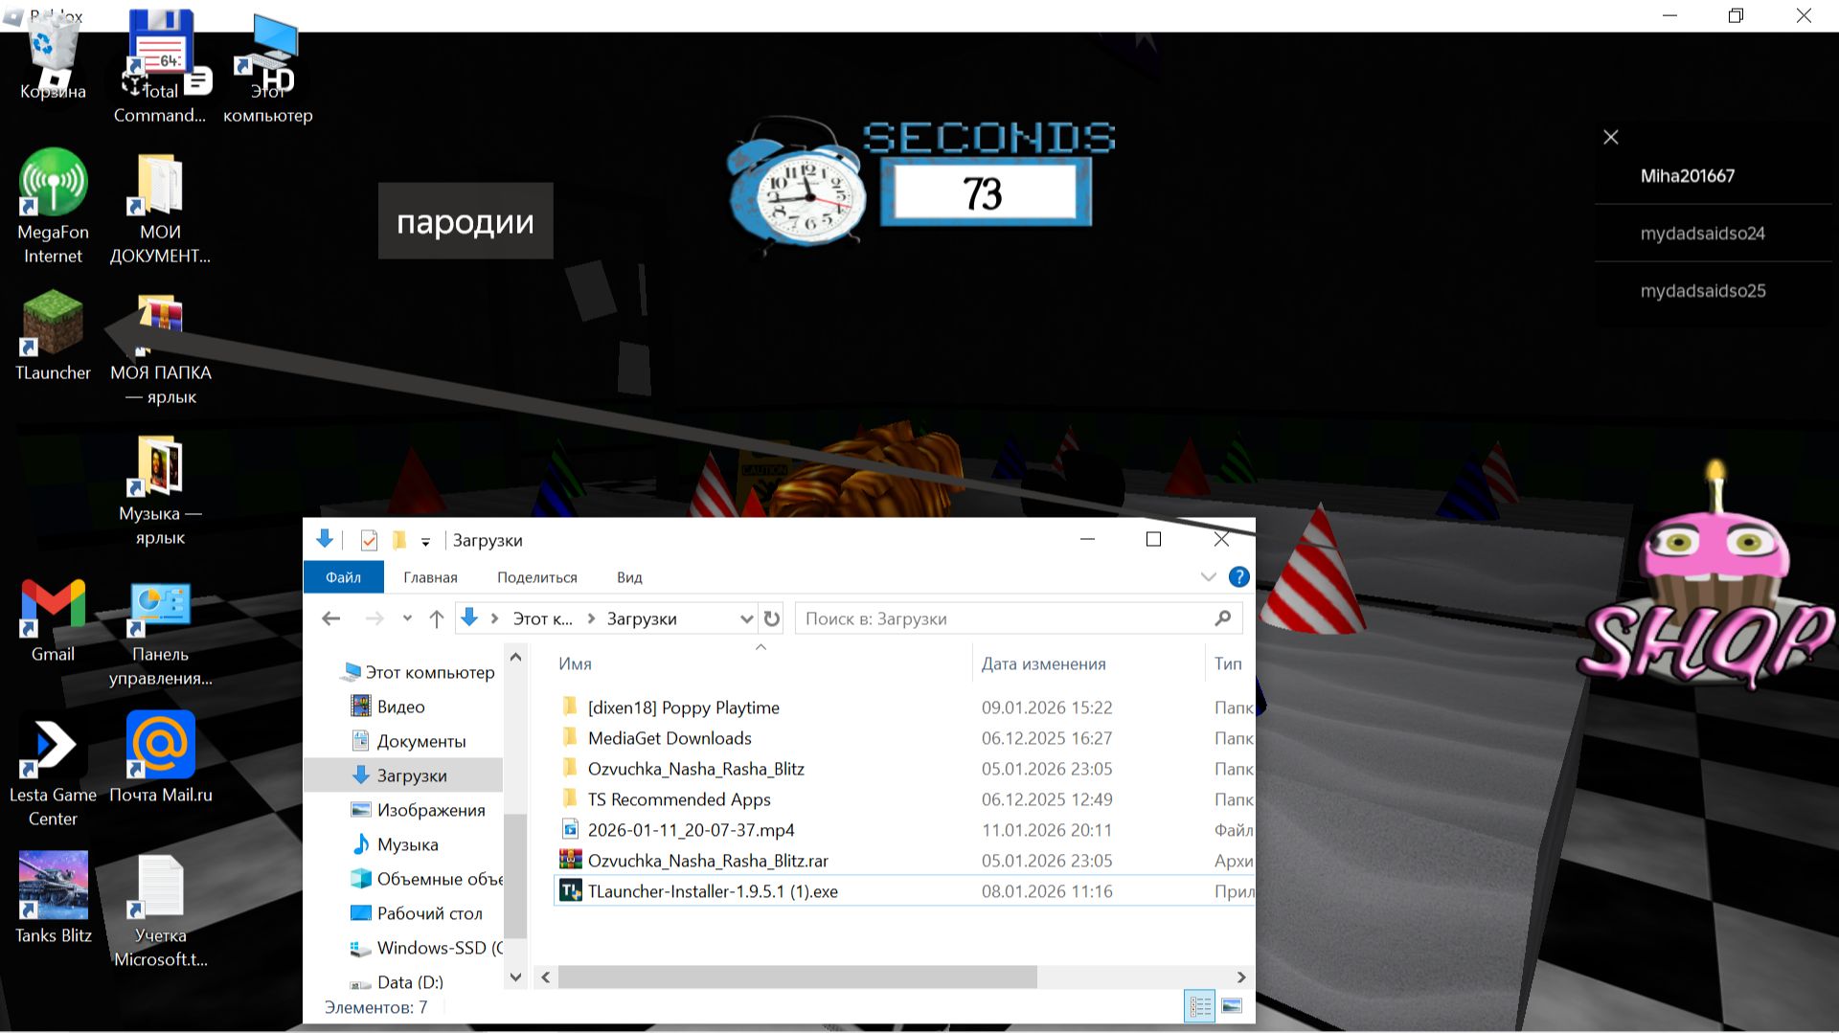Click the пародии button in Roblox

coord(465,221)
